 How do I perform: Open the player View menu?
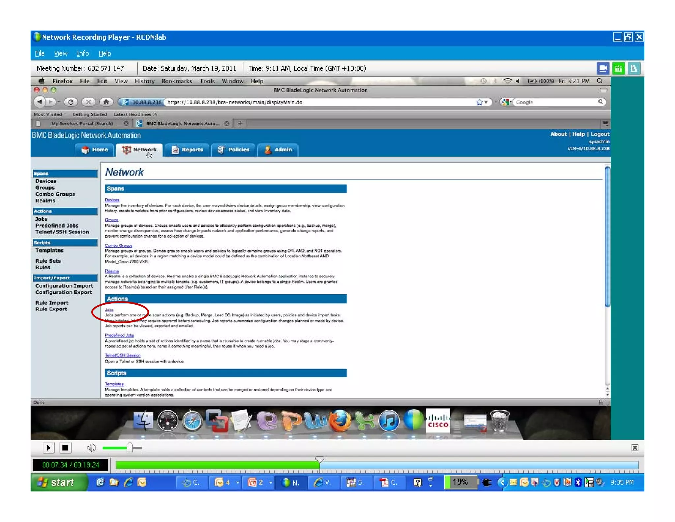coord(61,53)
